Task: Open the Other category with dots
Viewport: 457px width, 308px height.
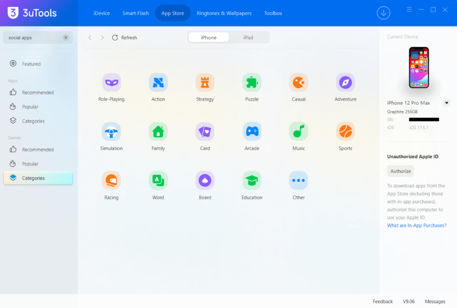Action: pyautogui.click(x=299, y=181)
